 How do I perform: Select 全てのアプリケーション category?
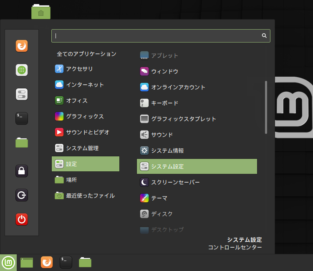point(86,54)
